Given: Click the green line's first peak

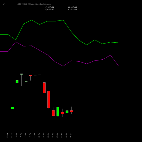Looking at the screenshot, I should click(x=32, y=20).
